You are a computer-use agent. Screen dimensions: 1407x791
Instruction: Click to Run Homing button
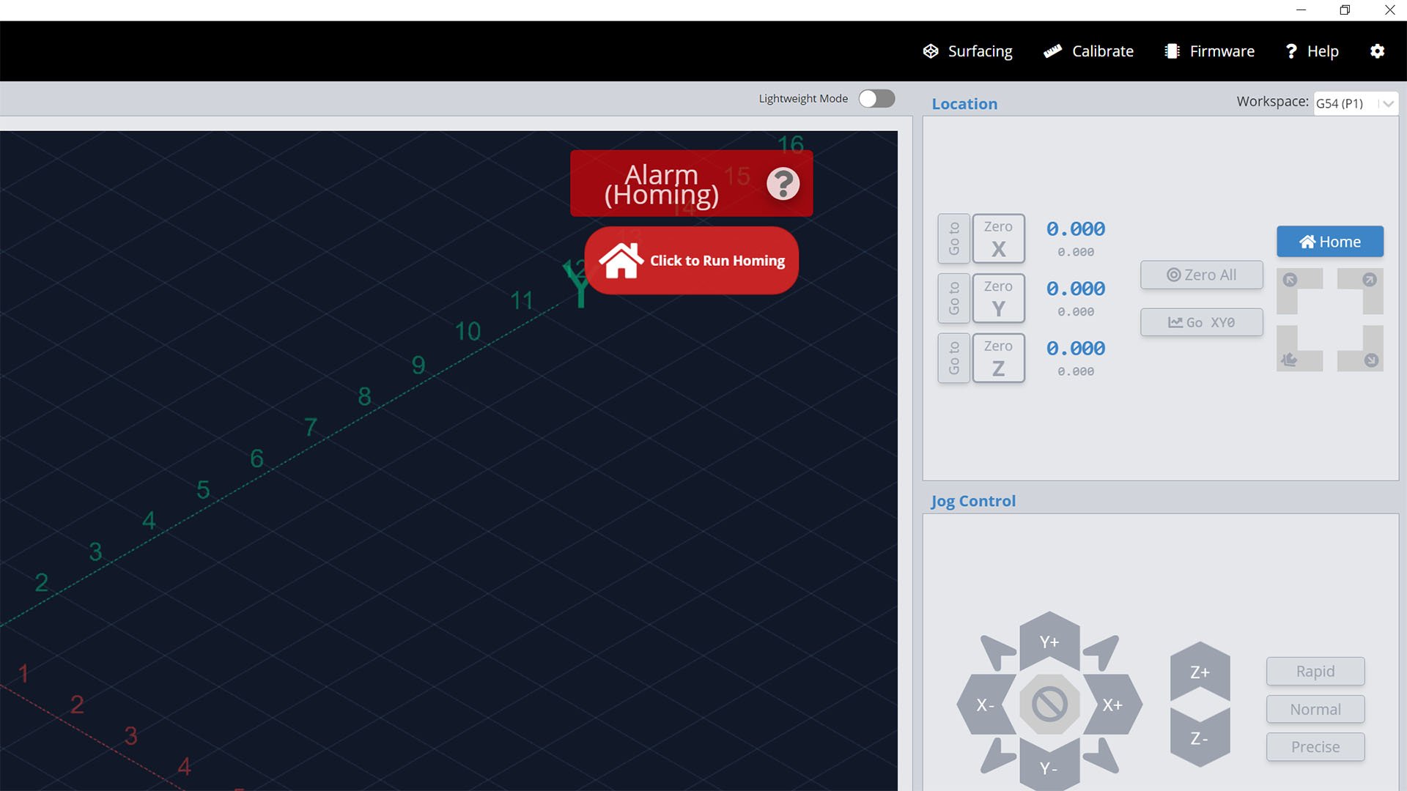click(691, 261)
